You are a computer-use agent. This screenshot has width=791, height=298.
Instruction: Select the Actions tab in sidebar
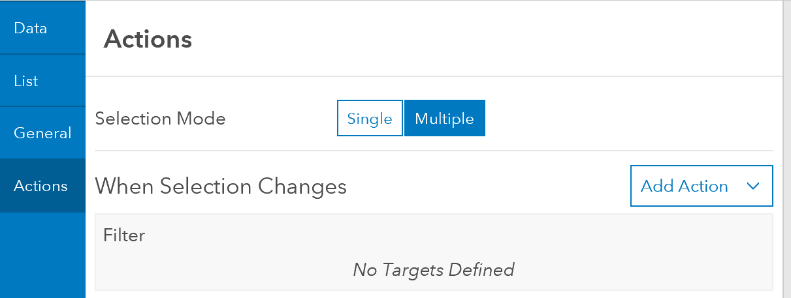click(x=42, y=186)
